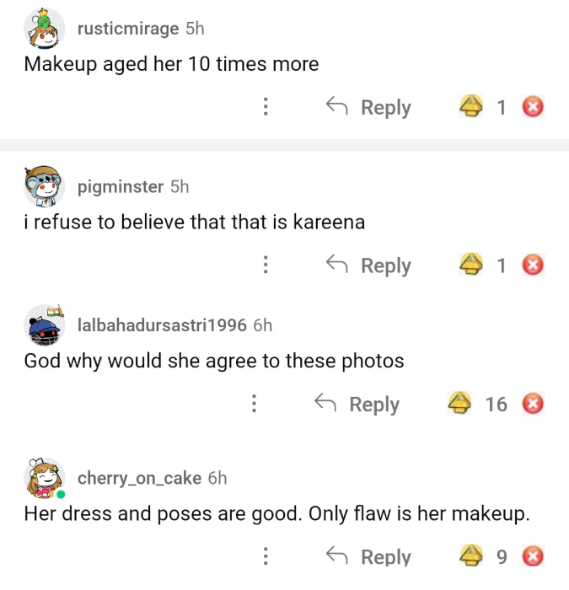Open more options for pigminster's comment
569x590 pixels.
click(266, 265)
